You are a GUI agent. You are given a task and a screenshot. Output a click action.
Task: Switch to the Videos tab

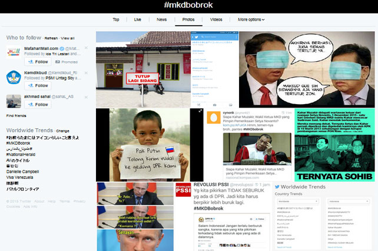tap(216, 19)
